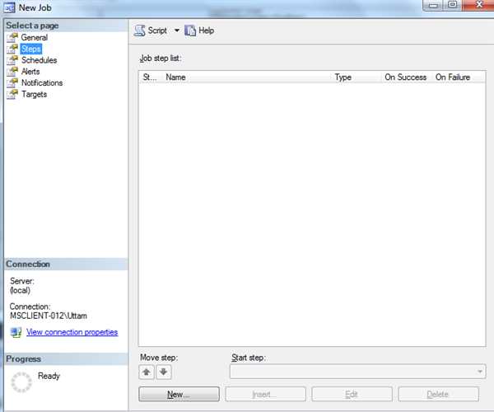Click the On Success column header

click(x=405, y=77)
